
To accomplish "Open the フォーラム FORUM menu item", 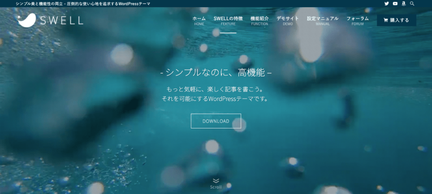I will (358, 21).
